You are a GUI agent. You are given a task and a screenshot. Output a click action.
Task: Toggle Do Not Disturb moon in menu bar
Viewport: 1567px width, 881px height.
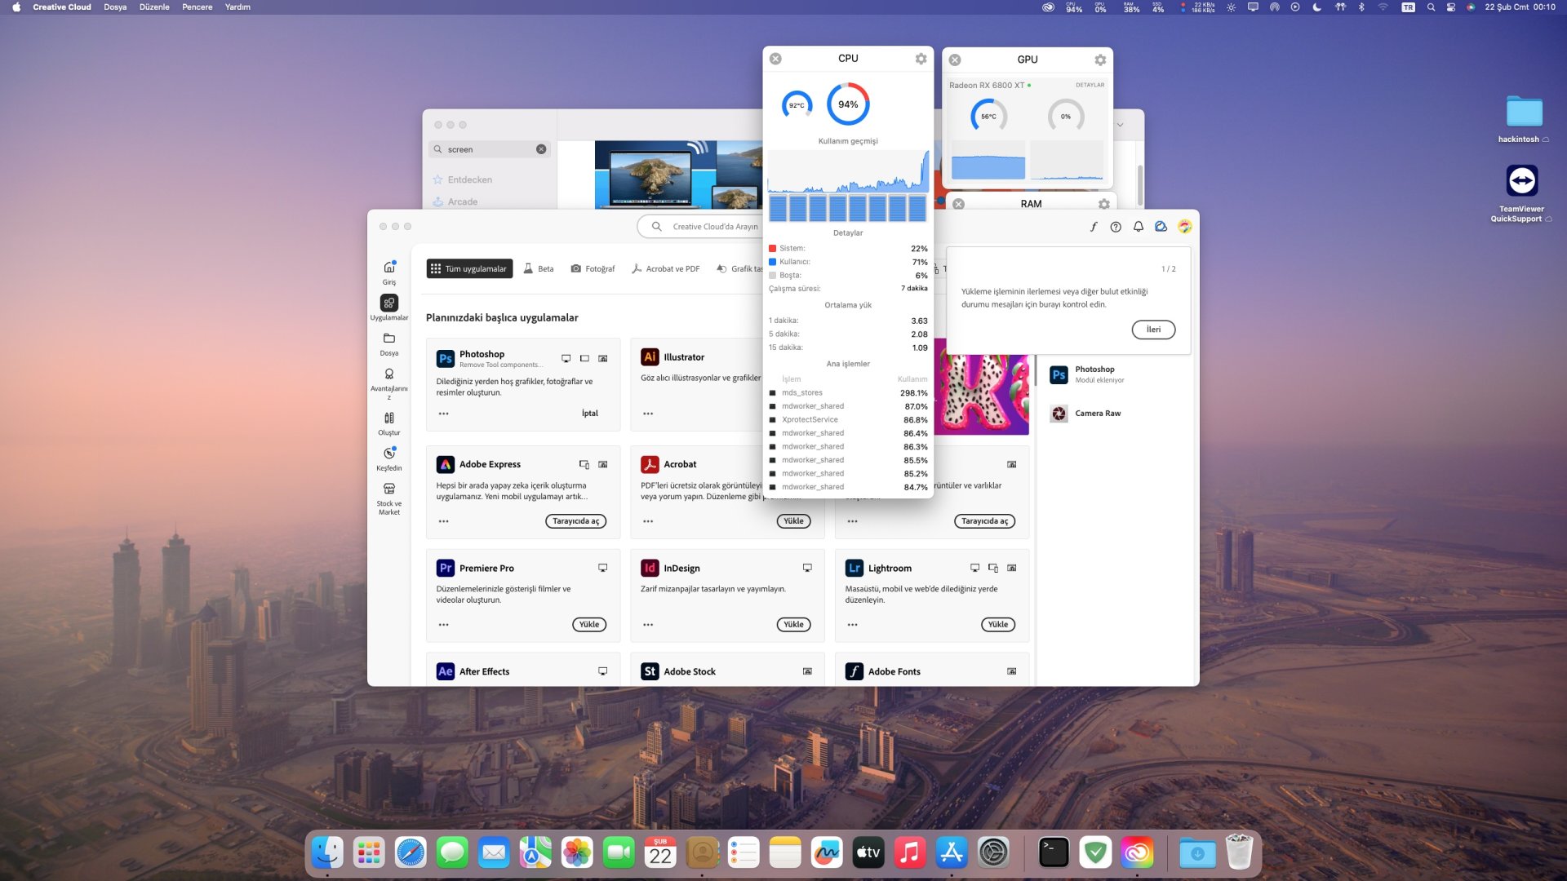click(x=1316, y=7)
